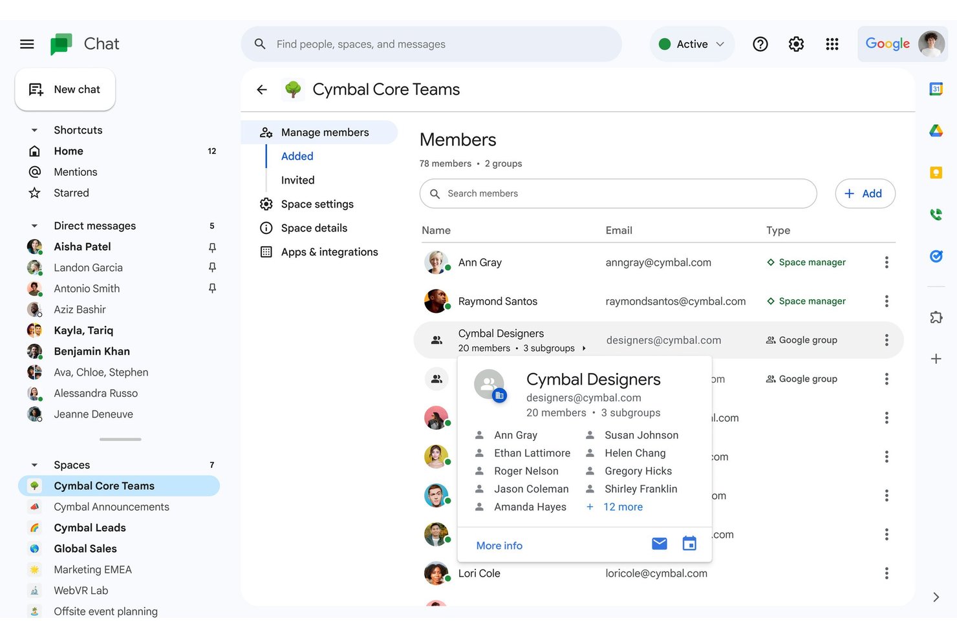Open more options for Lori Cole
Viewport: 957px width, 638px height.
(x=887, y=573)
